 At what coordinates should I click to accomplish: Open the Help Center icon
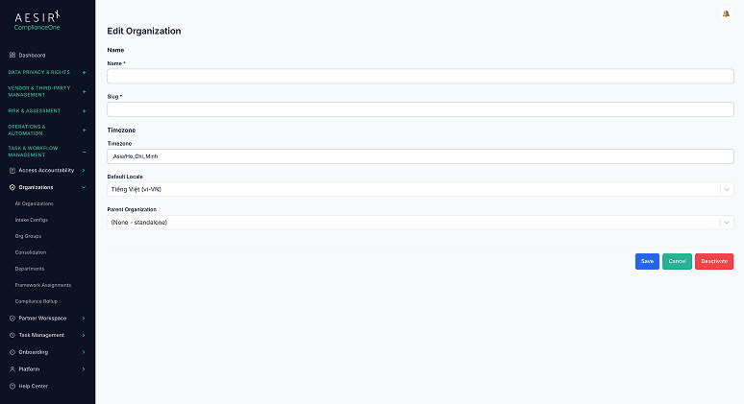coord(12,386)
